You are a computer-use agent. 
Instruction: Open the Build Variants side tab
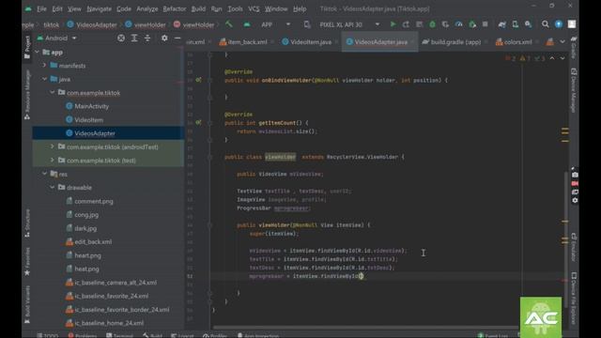click(x=27, y=305)
